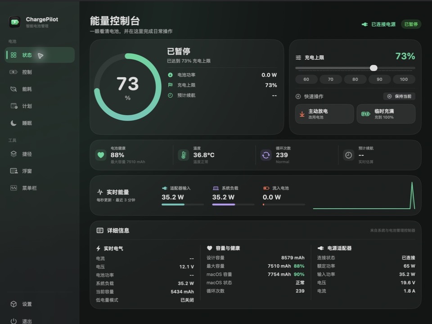Click the 实时能量 pulse icon
This screenshot has width=432, height=324.
click(x=100, y=192)
